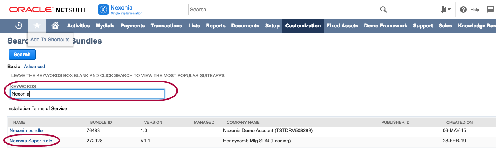Click the Recent Records clock icon
The height and width of the screenshot is (157, 496).
19,26
